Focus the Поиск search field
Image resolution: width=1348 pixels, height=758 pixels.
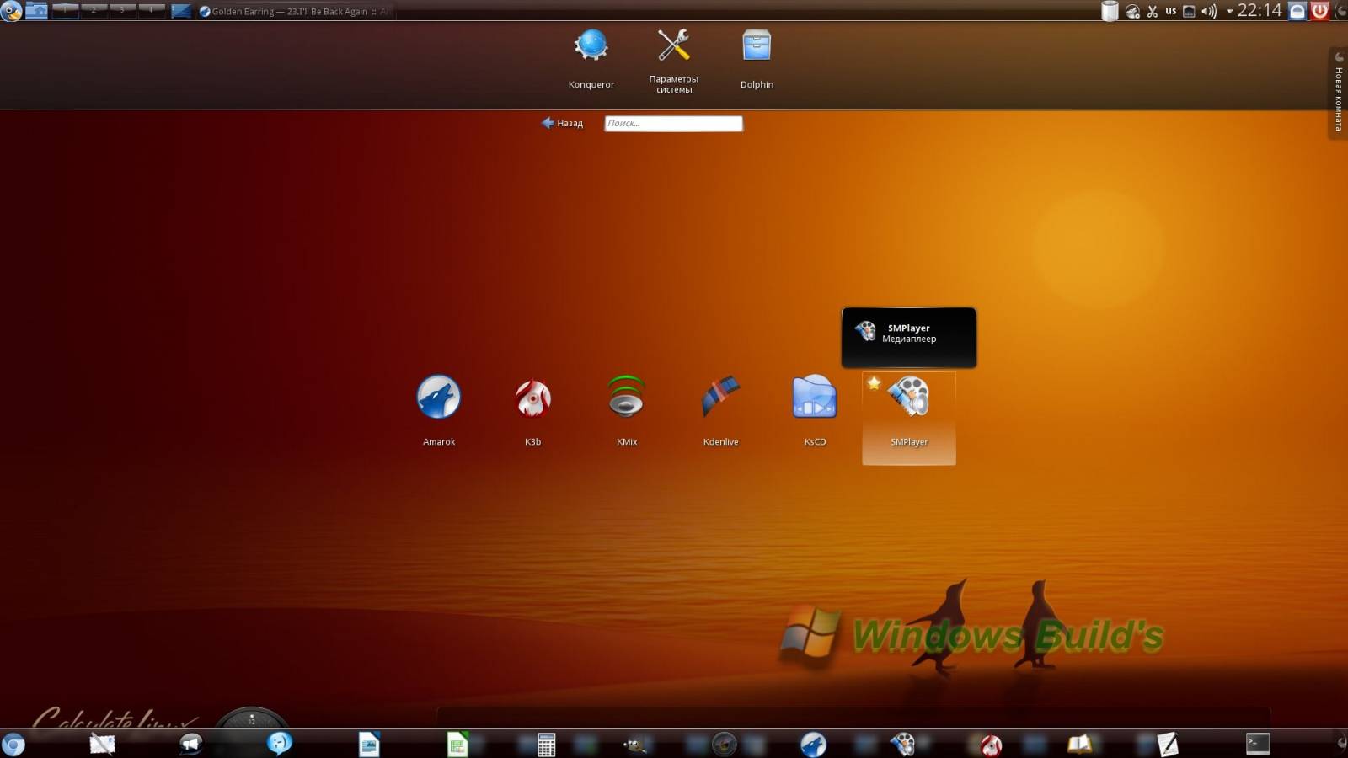pos(674,123)
